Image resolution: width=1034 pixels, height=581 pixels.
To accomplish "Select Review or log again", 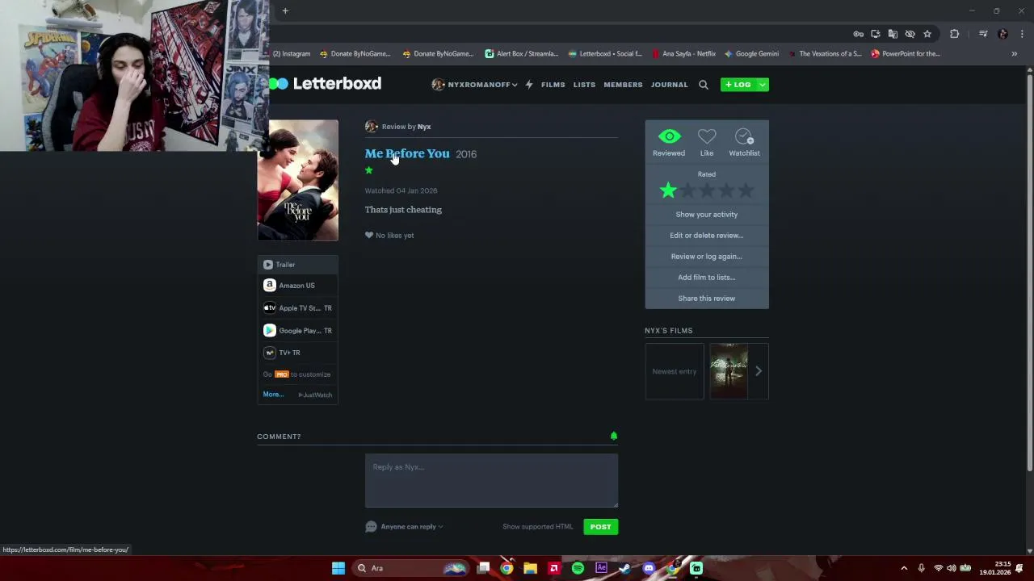I will 707,257.
